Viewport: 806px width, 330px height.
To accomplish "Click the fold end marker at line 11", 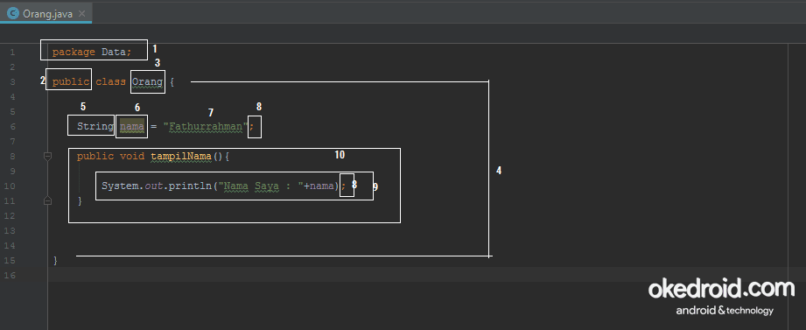I will click(x=48, y=201).
